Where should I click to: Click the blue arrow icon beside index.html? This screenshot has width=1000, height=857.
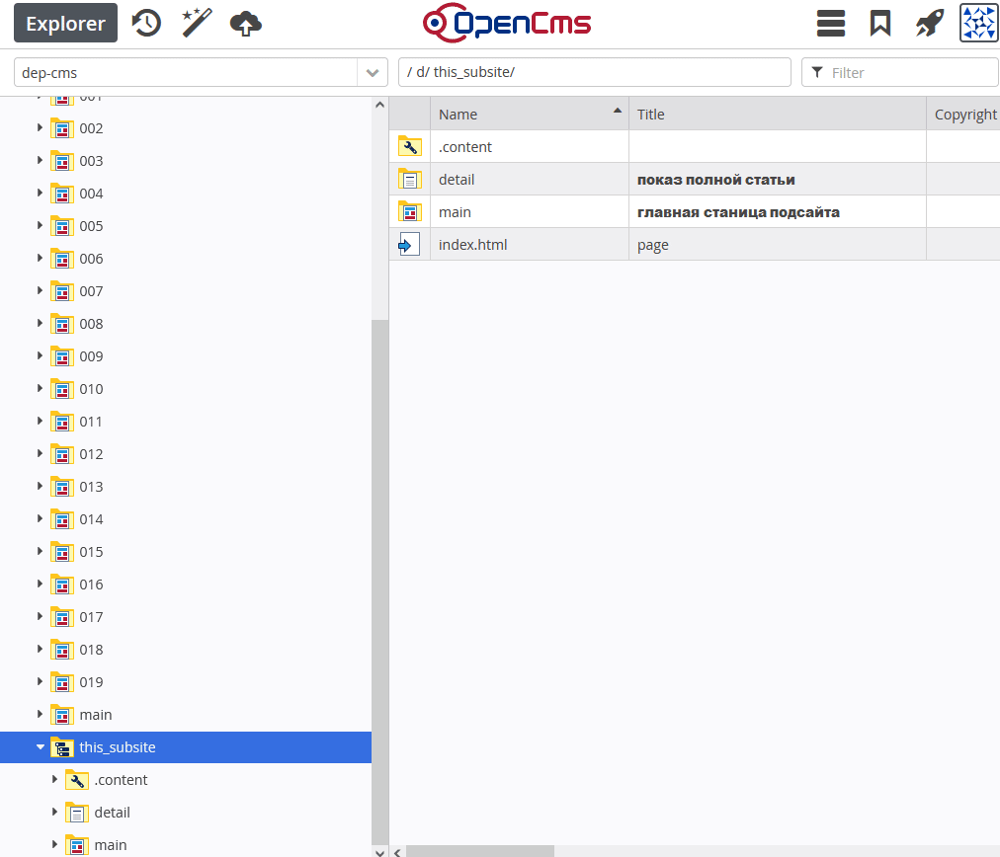point(410,244)
